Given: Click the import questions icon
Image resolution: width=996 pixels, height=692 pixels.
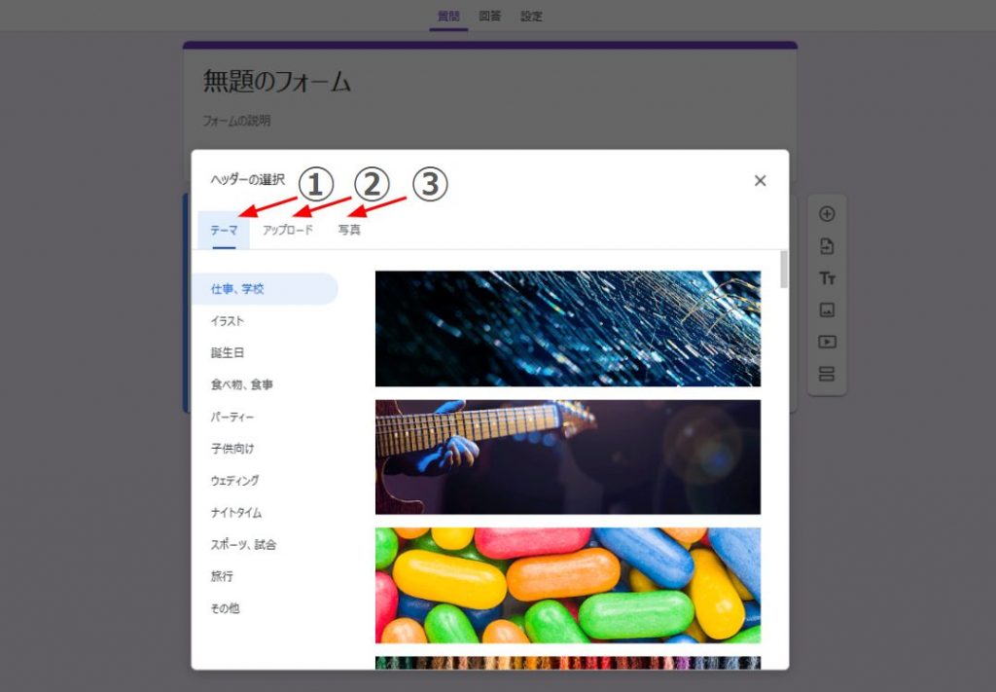Looking at the screenshot, I should (827, 246).
